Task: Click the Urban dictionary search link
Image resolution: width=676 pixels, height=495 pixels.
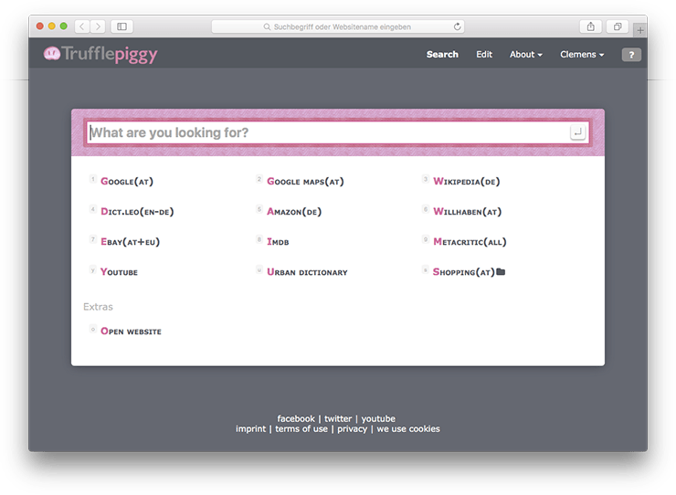Action: [x=307, y=272]
